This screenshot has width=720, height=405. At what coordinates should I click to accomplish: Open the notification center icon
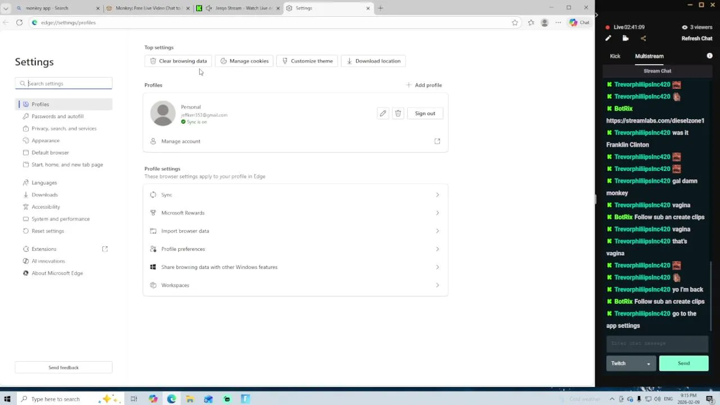point(710,399)
